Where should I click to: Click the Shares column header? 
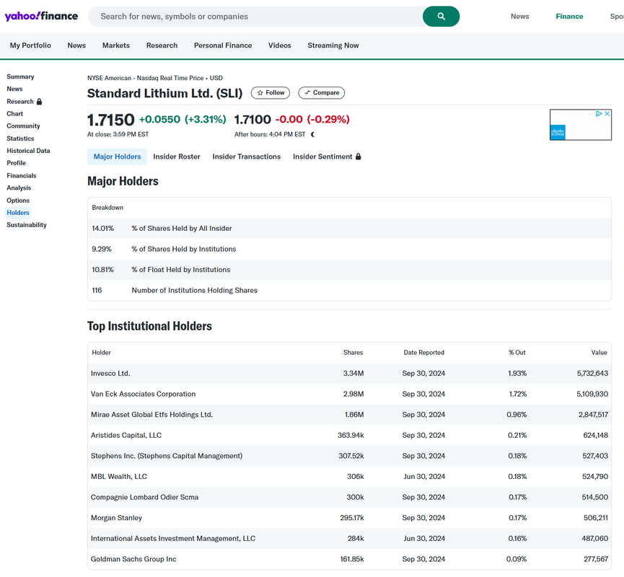(x=353, y=353)
